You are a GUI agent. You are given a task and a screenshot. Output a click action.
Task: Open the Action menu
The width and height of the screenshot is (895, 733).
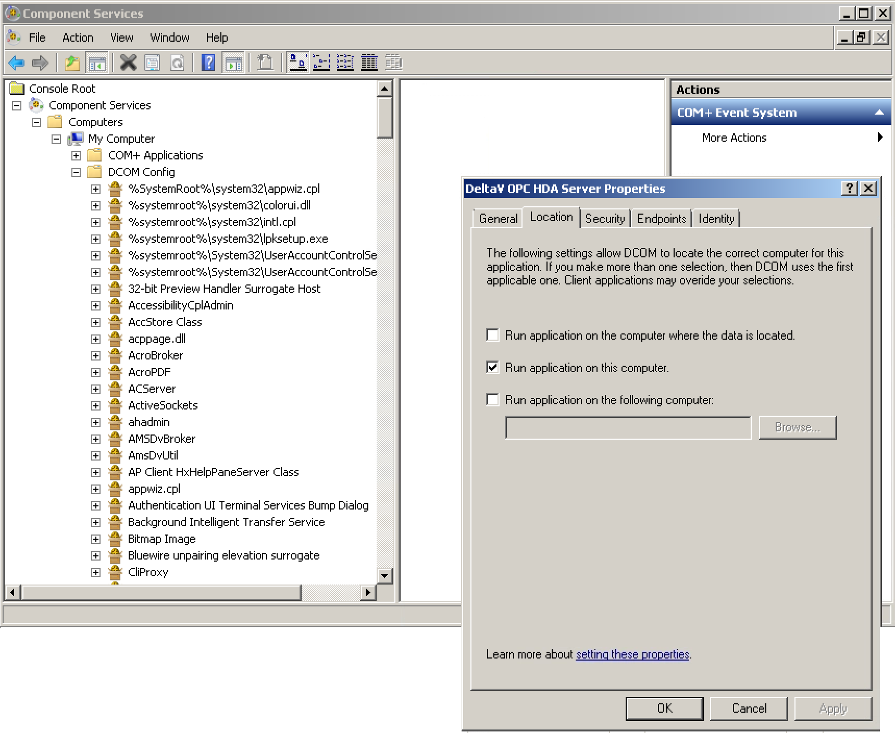tap(78, 37)
